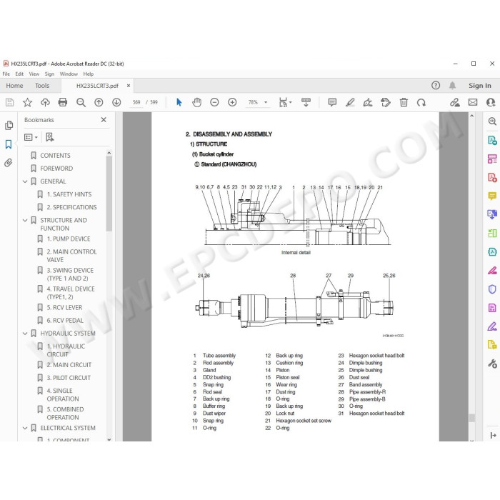
Task: Collapse the HYDRAULIC SYSTEM group
Action: point(25,334)
